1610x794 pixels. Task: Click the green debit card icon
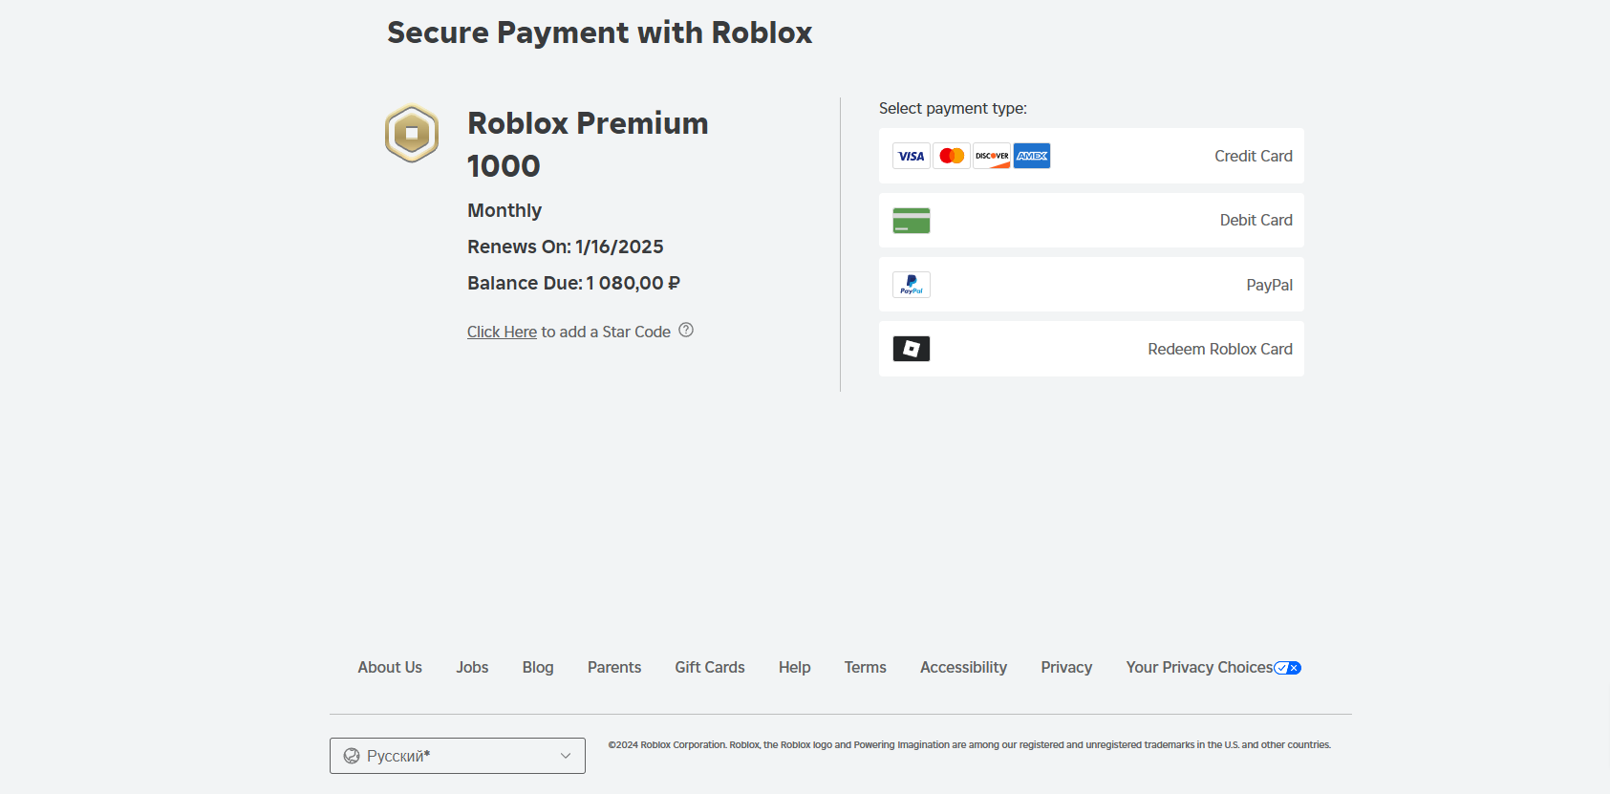(x=912, y=221)
